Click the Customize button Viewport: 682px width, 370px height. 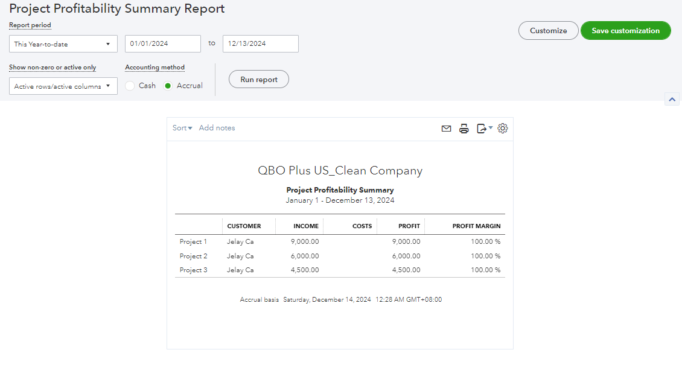(x=548, y=31)
